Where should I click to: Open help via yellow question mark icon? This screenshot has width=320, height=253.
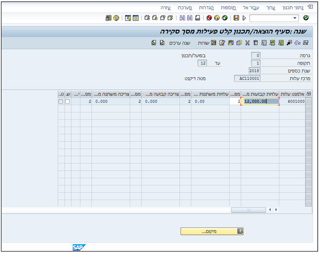pyautogui.click(x=116, y=18)
